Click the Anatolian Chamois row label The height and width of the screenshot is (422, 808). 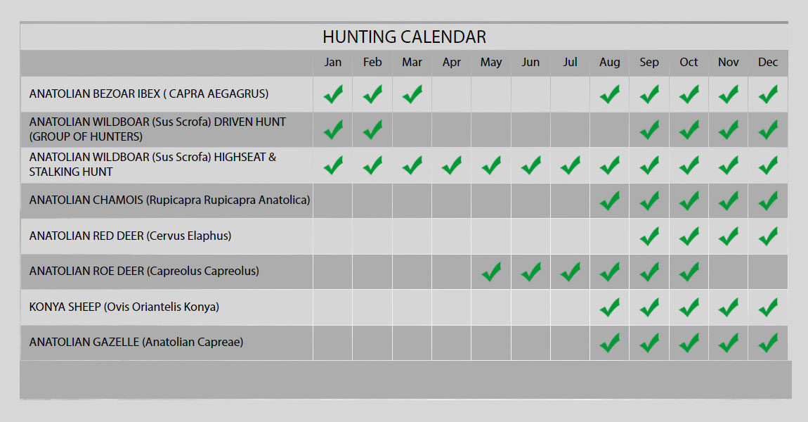(x=169, y=200)
